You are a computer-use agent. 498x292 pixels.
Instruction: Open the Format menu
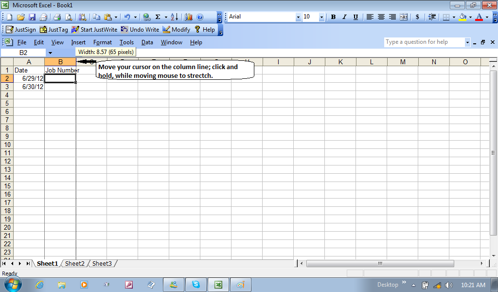(x=102, y=42)
